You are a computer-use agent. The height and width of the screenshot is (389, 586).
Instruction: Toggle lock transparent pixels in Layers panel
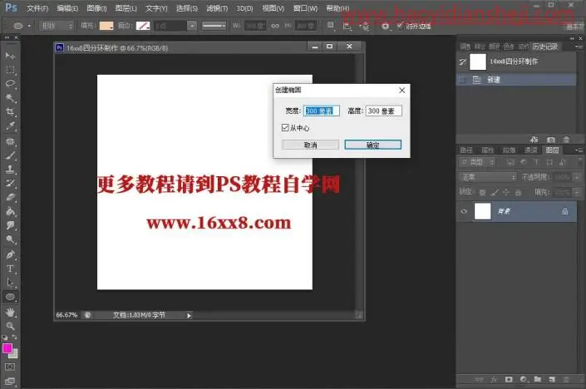tap(482, 193)
